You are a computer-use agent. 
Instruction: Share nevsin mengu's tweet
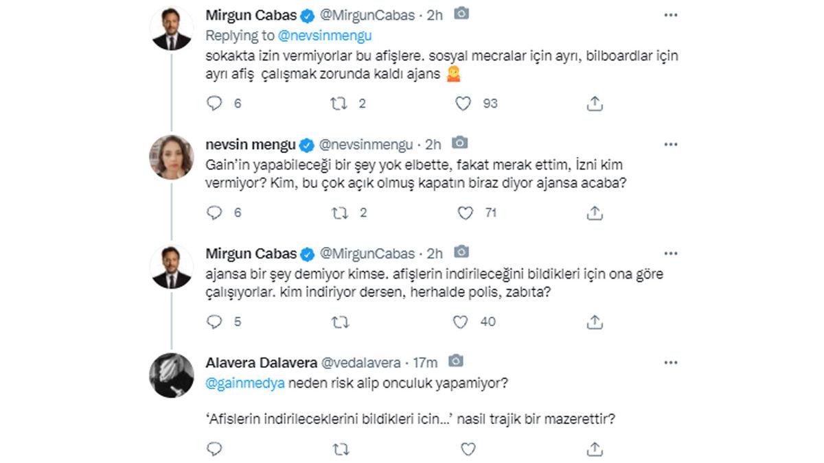pyautogui.click(x=594, y=213)
